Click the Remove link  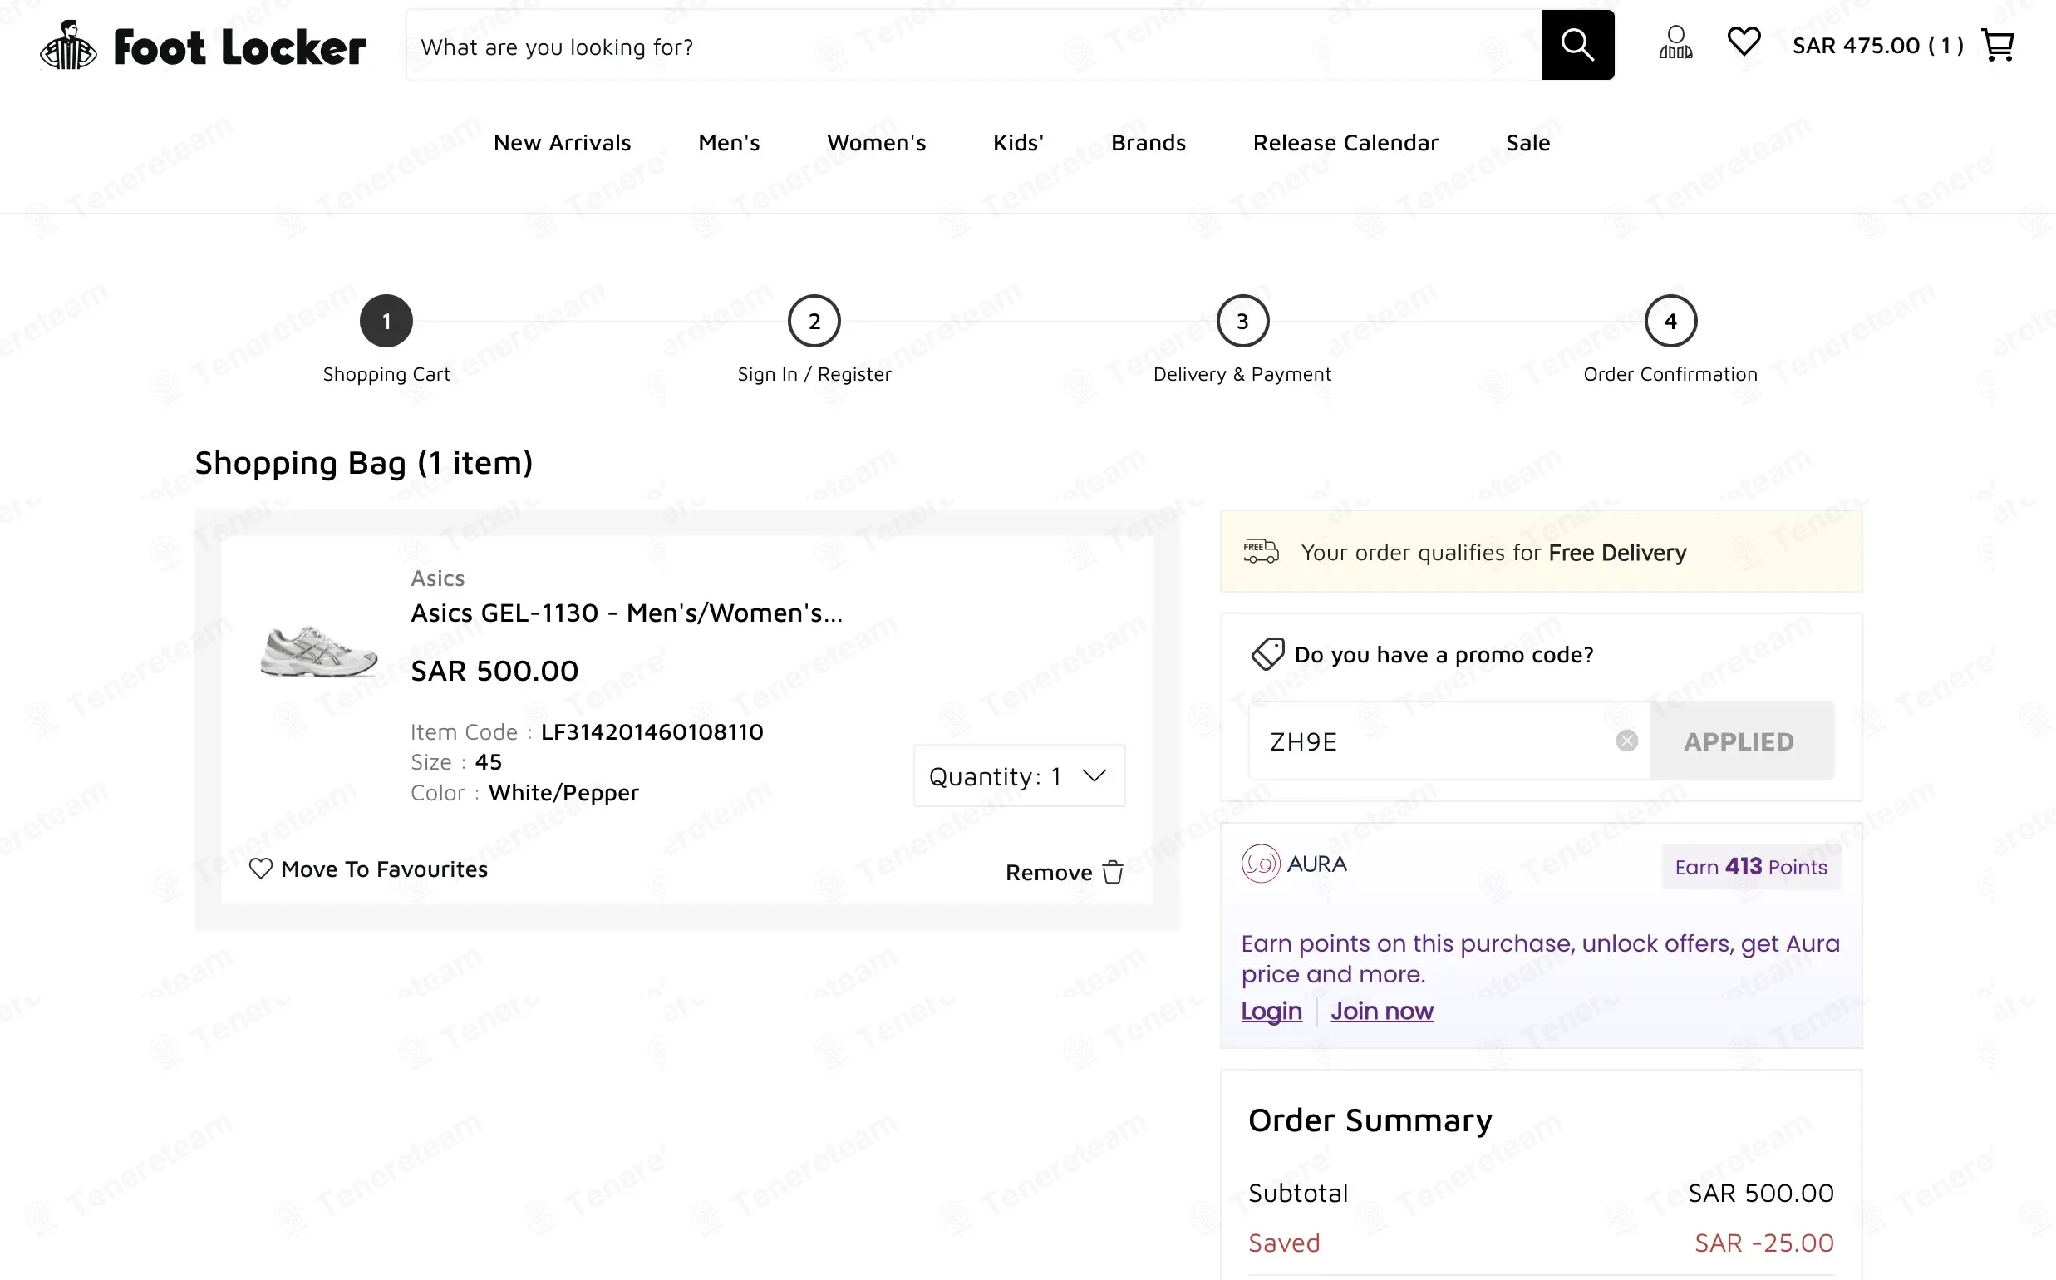[x=1049, y=873]
